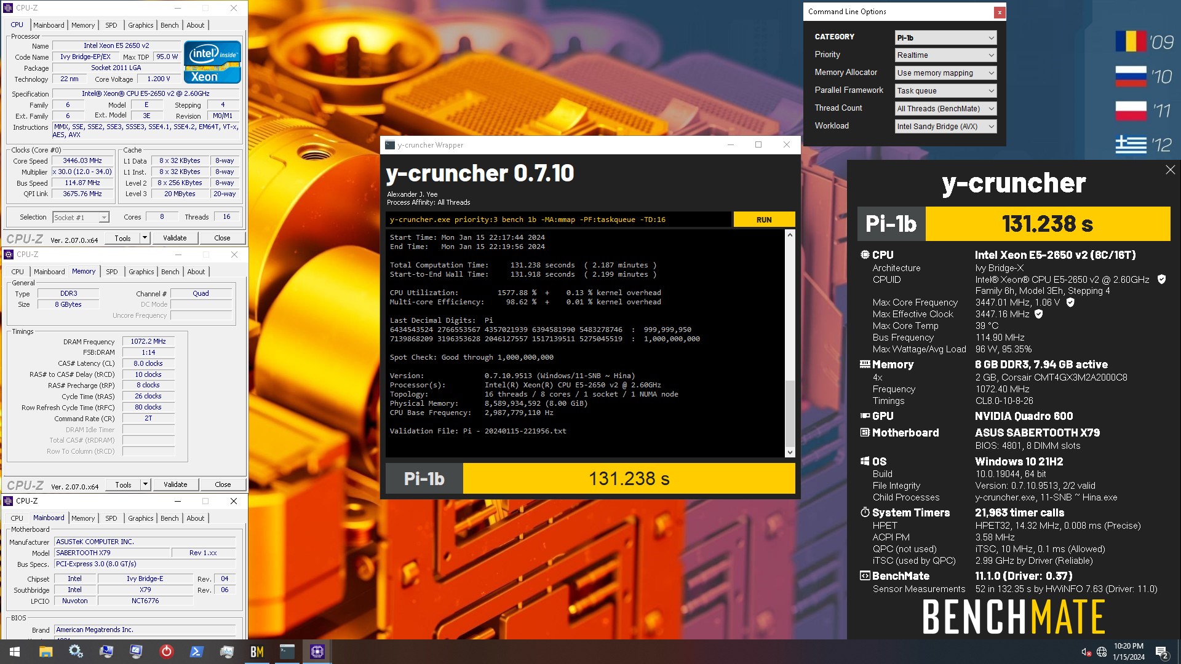Click the Motherboard section icon in BenchMate
The height and width of the screenshot is (664, 1181).
point(865,432)
